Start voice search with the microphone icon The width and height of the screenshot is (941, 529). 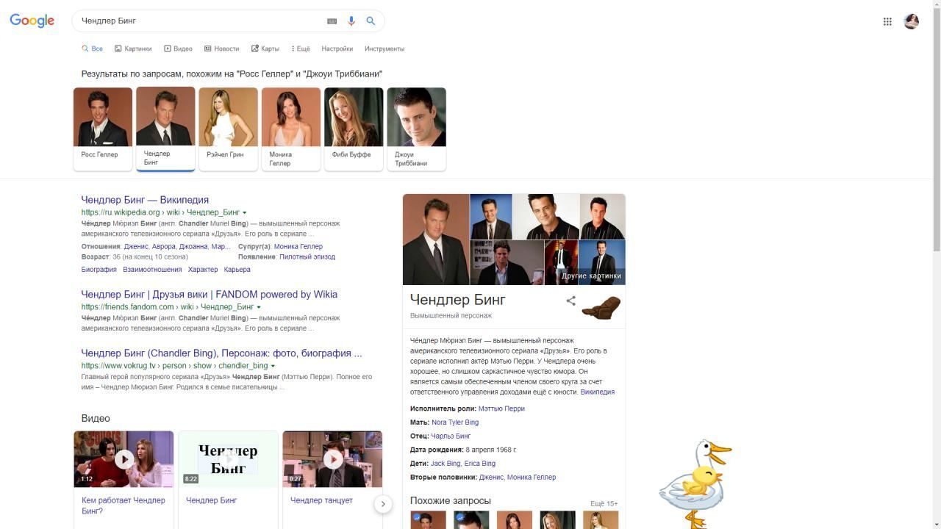pos(351,21)
